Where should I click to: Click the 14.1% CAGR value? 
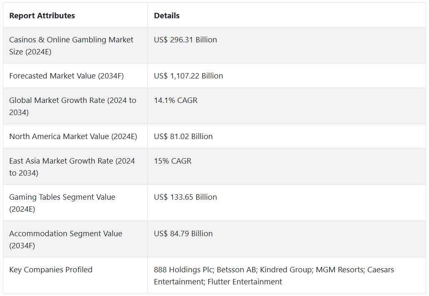point(176,100)
